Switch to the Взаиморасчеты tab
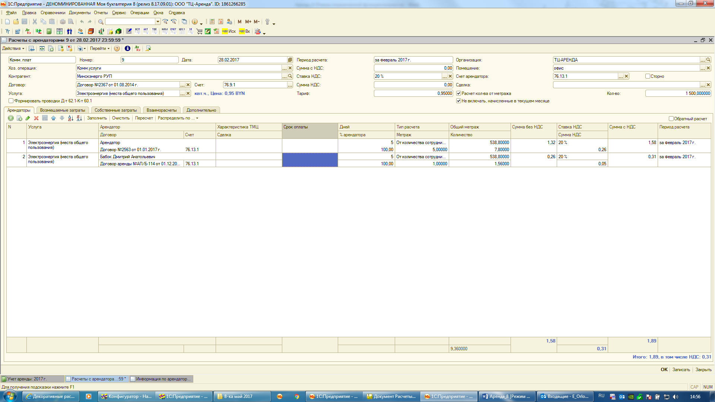Screen dimensions: 715x402 point(162,110)
